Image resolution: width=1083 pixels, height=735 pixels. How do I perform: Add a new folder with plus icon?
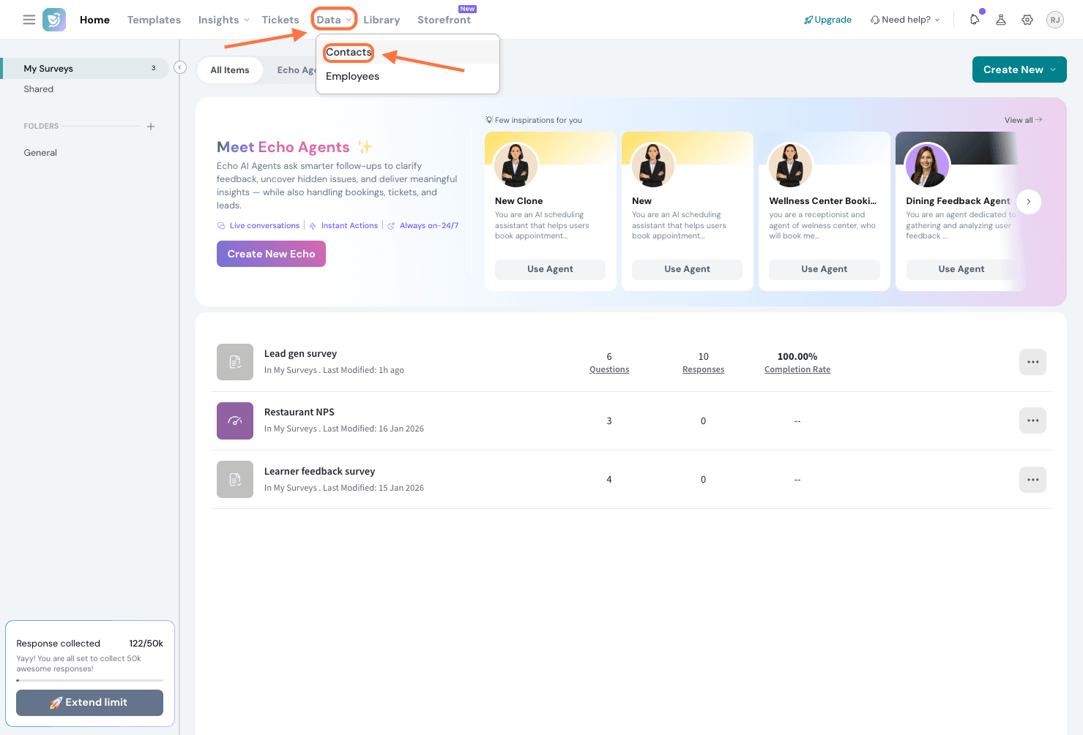[x=151, y=127]
